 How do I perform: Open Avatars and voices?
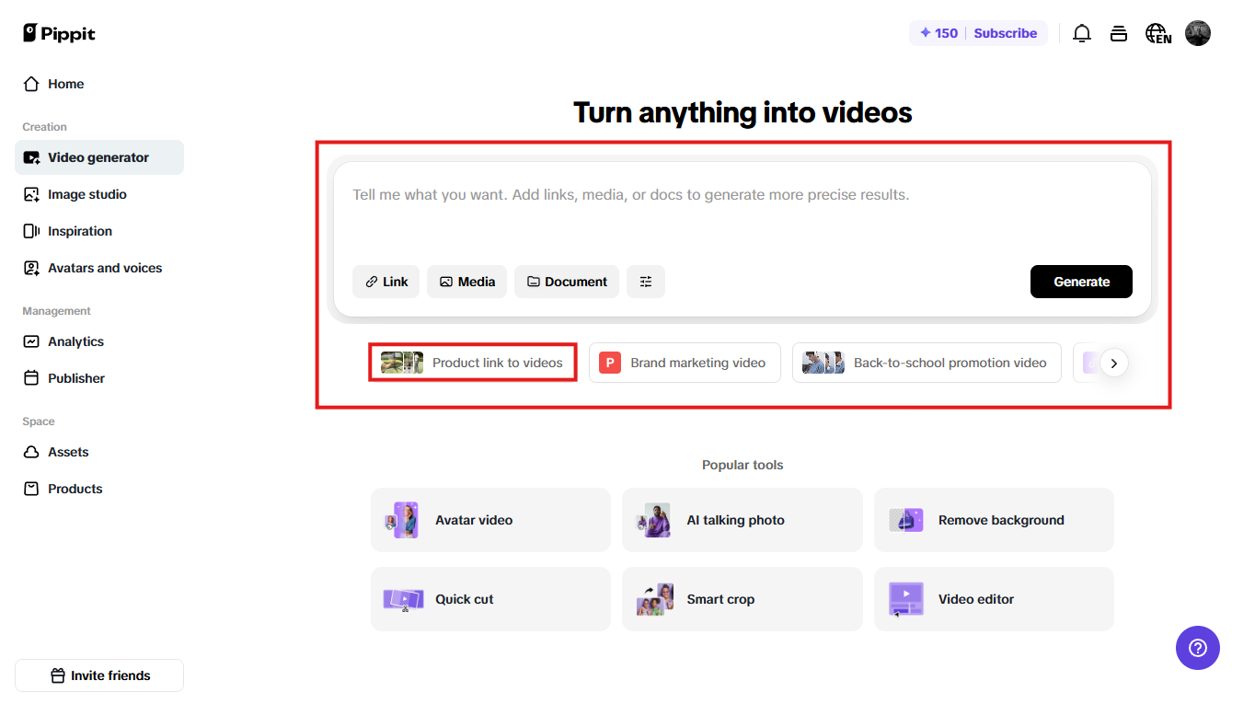[x=104, y=267]
